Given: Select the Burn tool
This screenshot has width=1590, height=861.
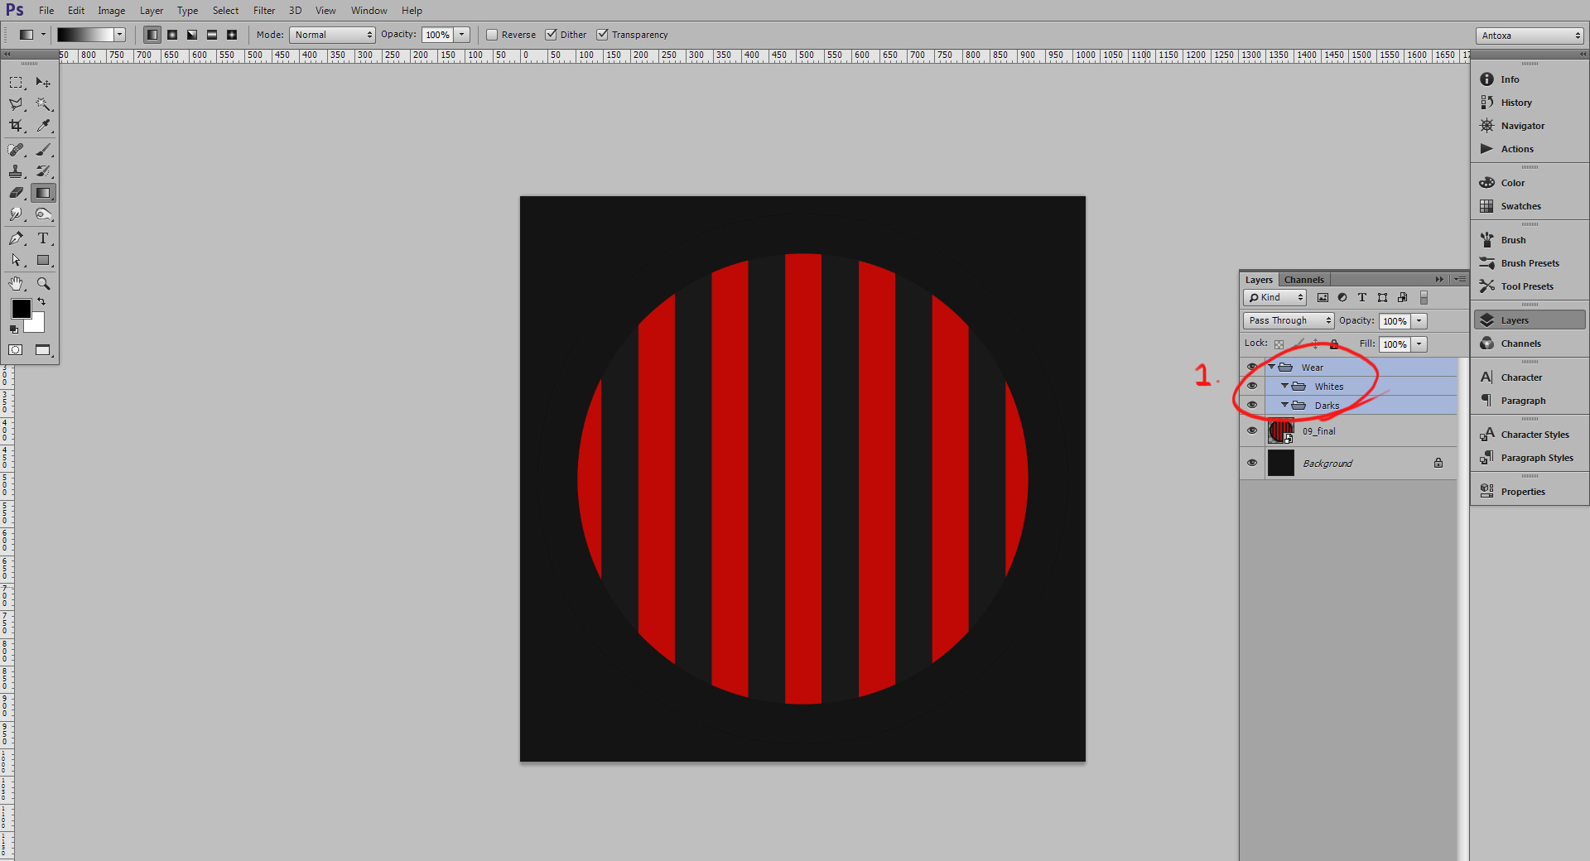Looking at the screenshot, I should [x=43, y=214].
